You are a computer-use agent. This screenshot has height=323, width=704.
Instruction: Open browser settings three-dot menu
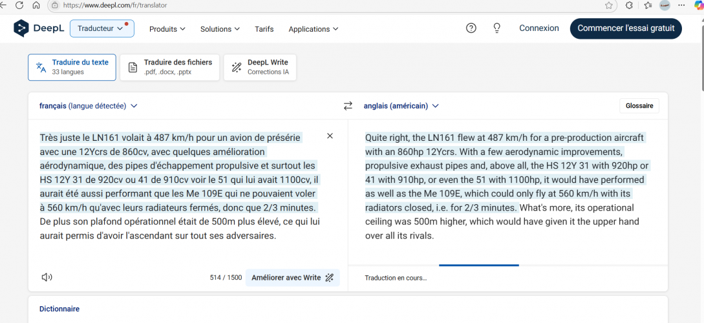tap(682, 5)
